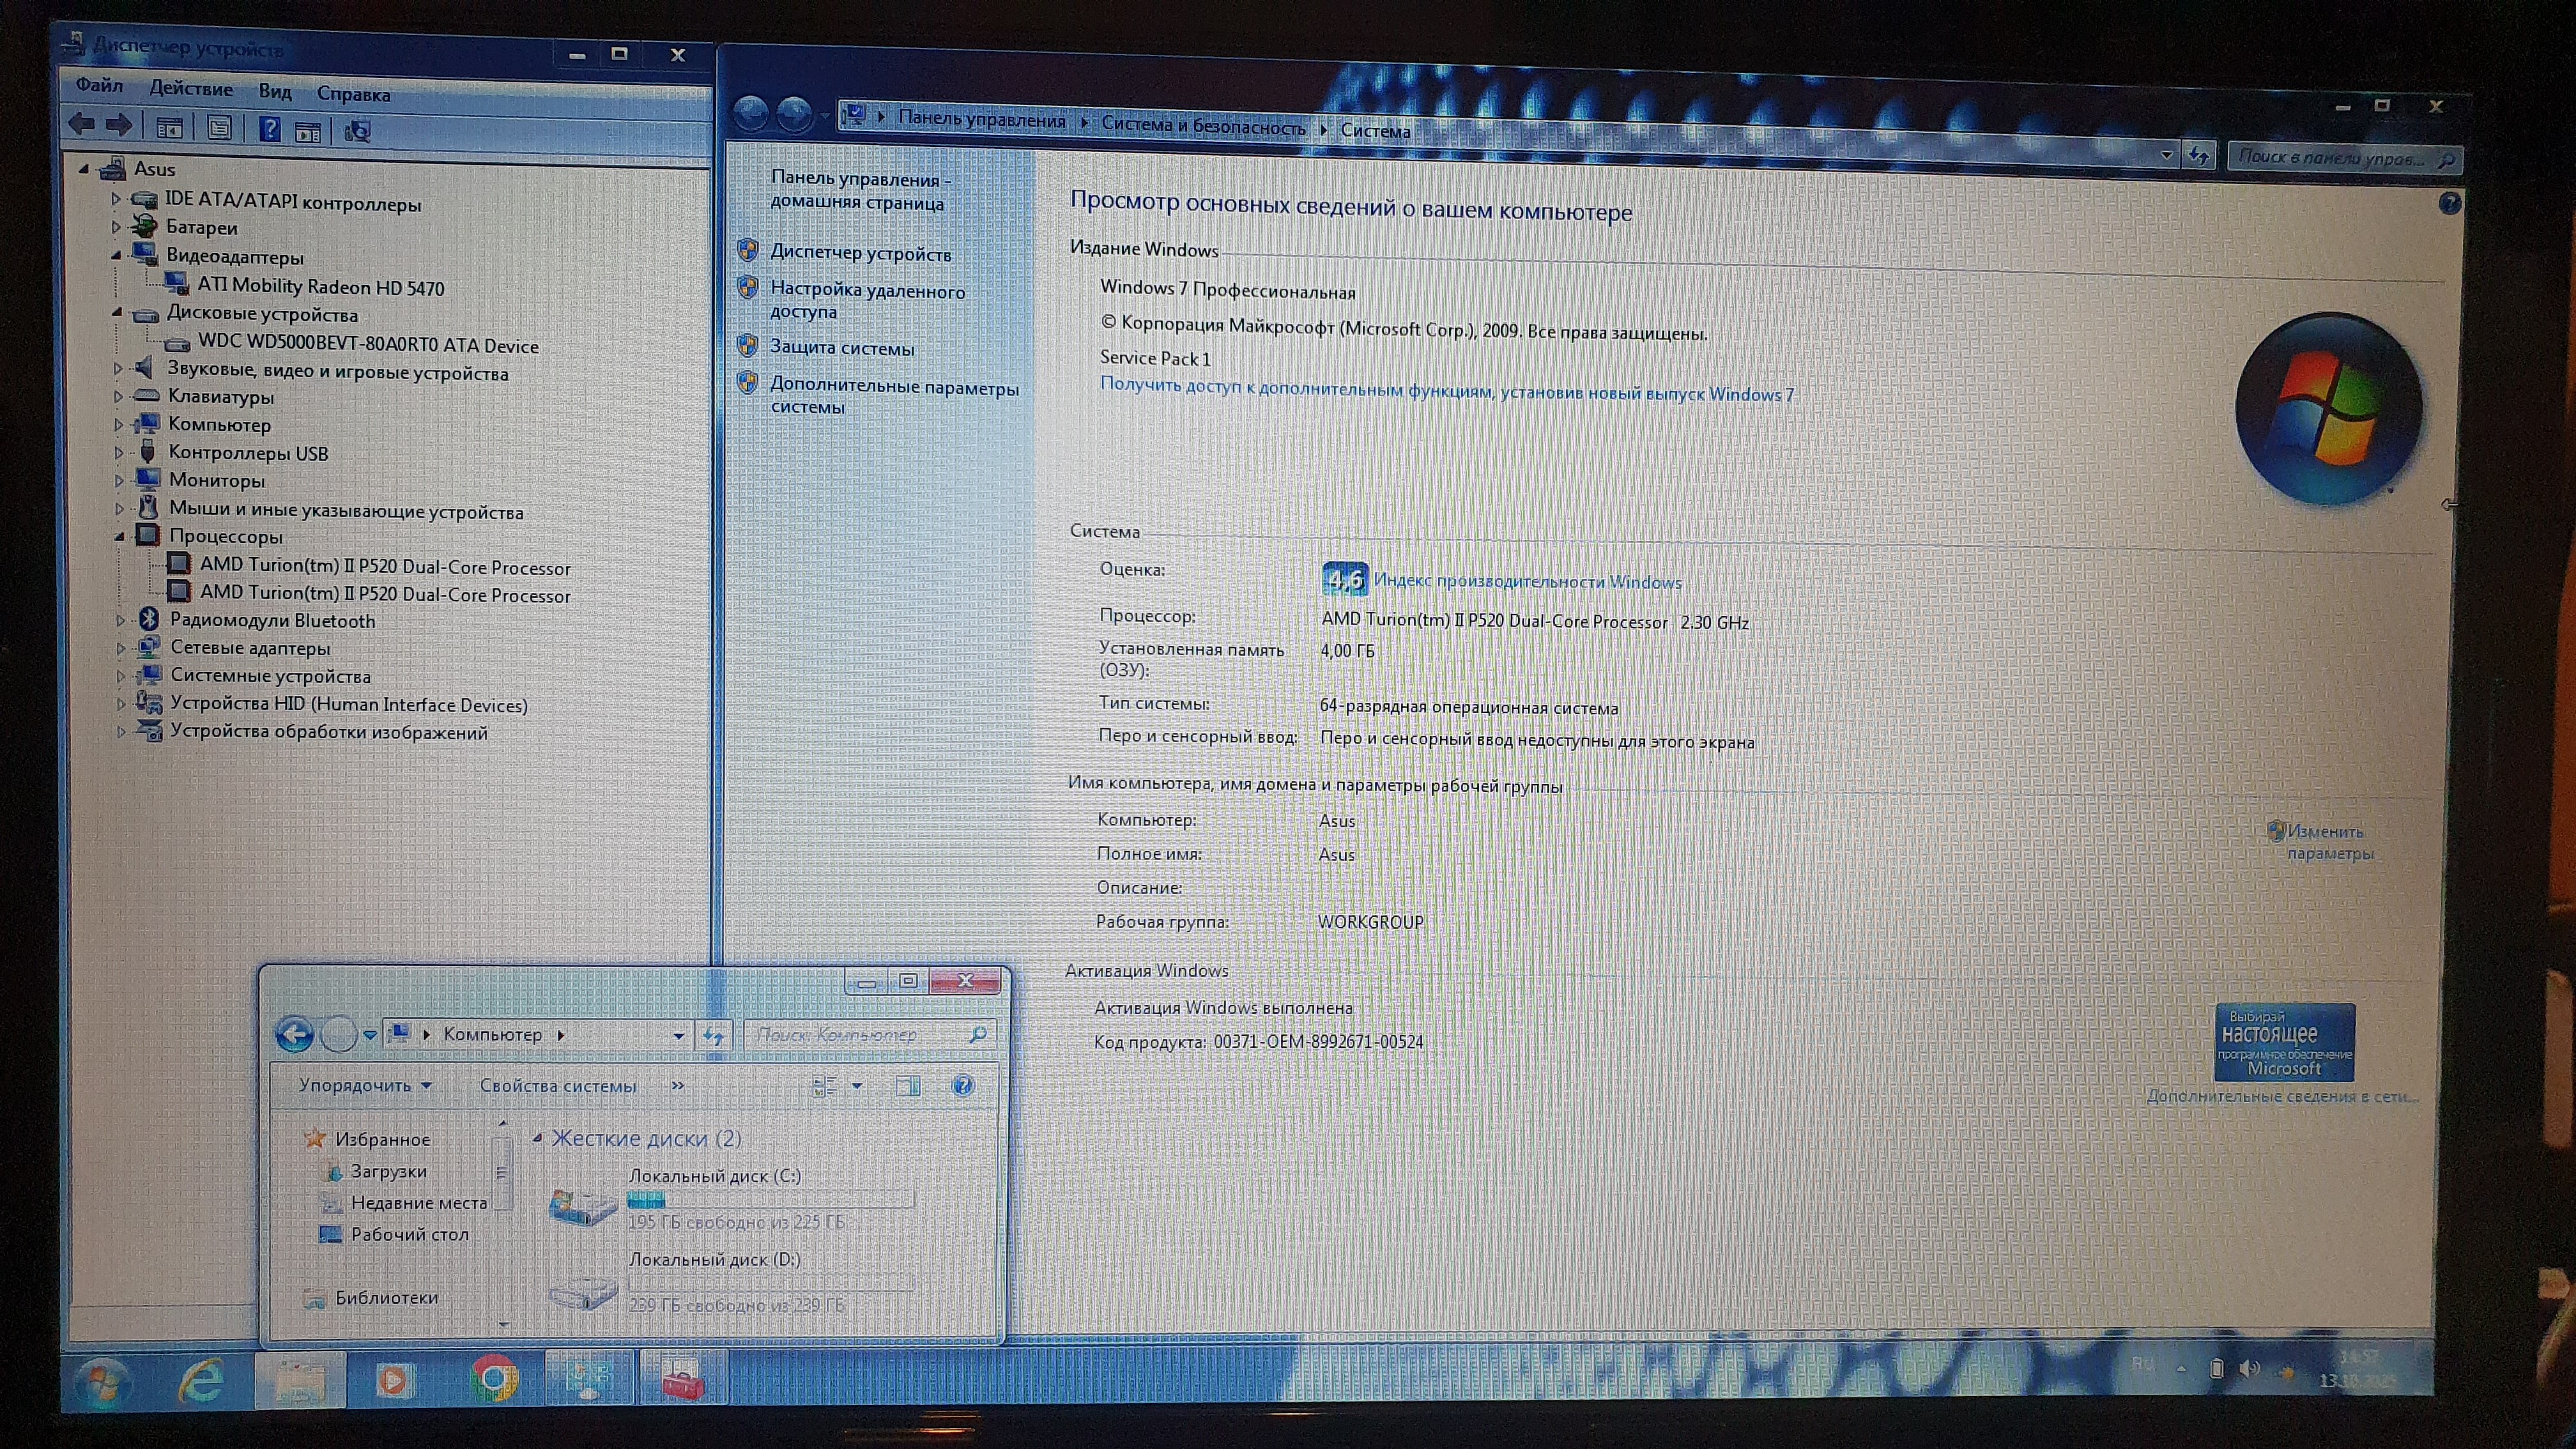This screenshot has width=2576, height=1449.
Task: Click Local Disk C usage bar
Action: tap(770, 1199)
